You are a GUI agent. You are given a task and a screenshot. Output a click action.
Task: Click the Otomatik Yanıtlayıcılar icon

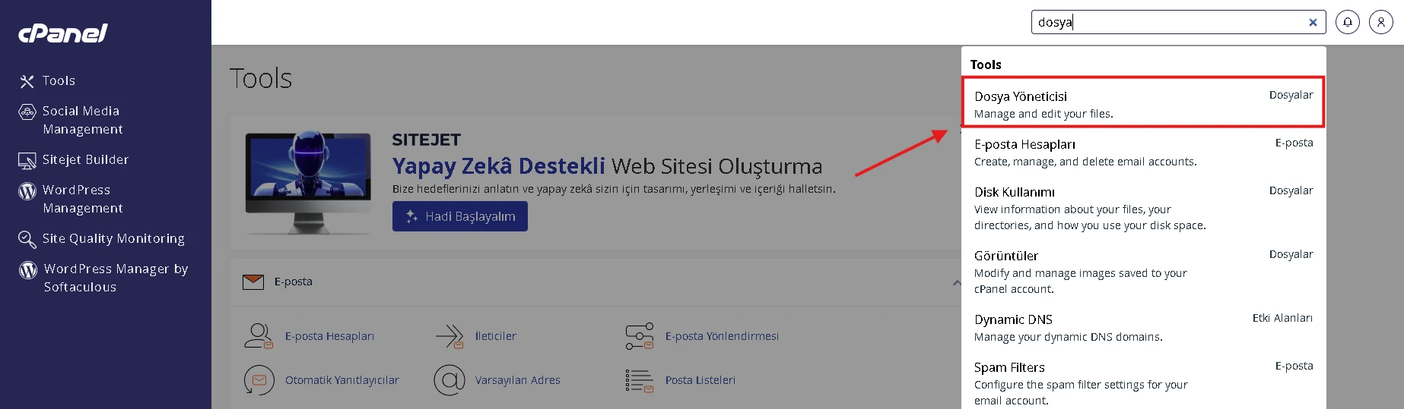pyautogui.click(x=259, y=379)
